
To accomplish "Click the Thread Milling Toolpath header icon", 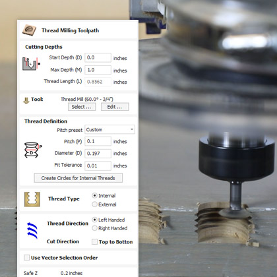I will [x=29, y=30].
